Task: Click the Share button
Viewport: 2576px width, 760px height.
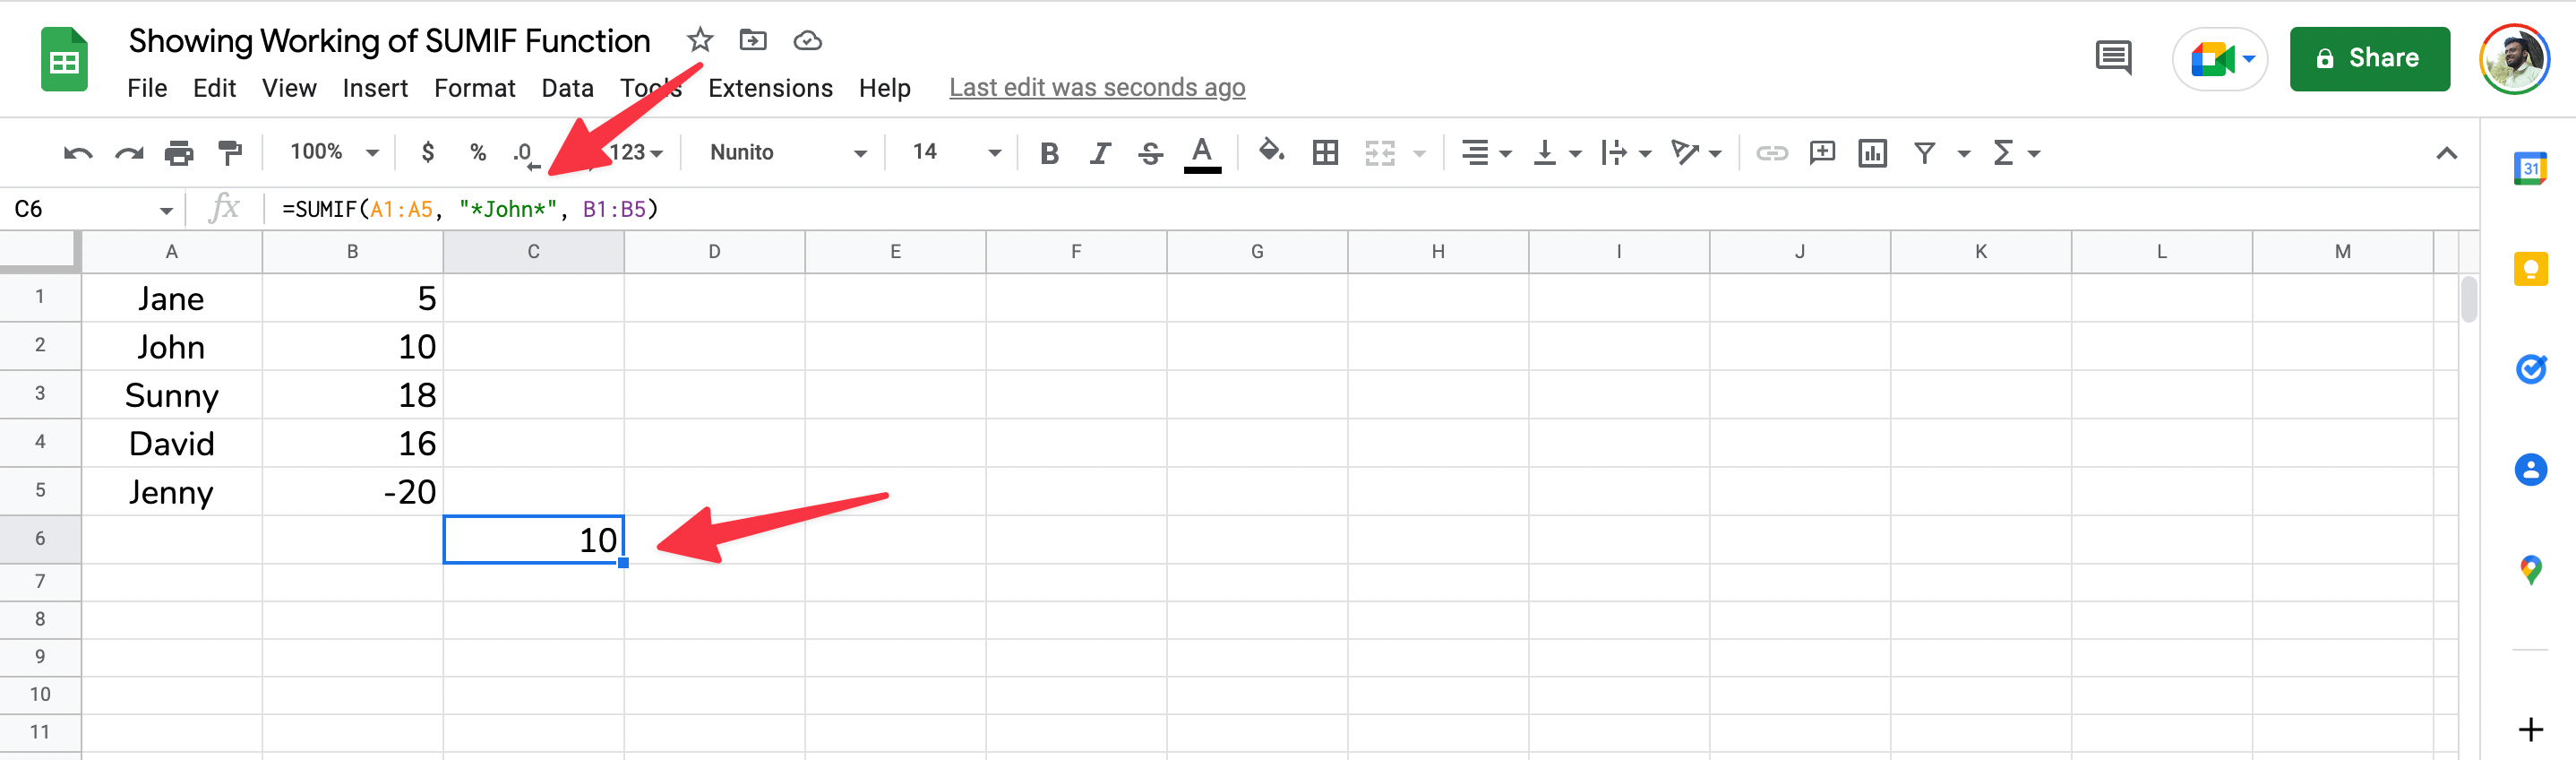Action: pyautogui.click(x=2369, y=58)
